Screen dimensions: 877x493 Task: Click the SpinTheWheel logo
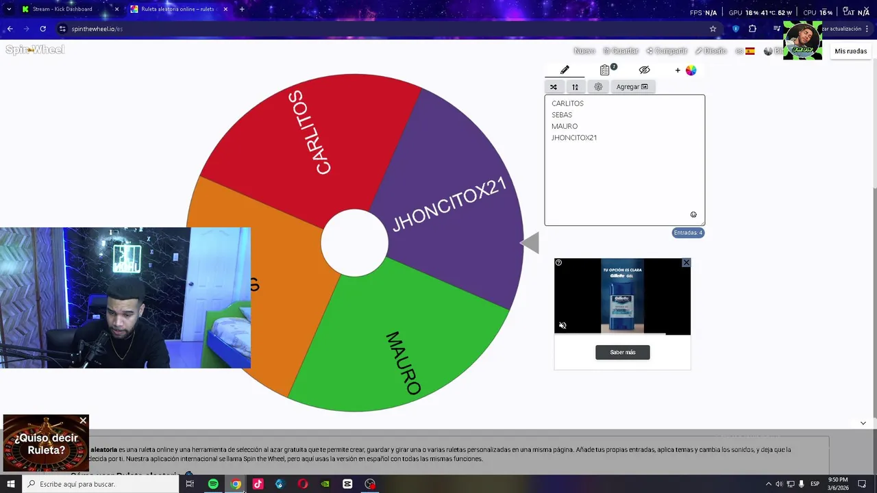point(35,49)
